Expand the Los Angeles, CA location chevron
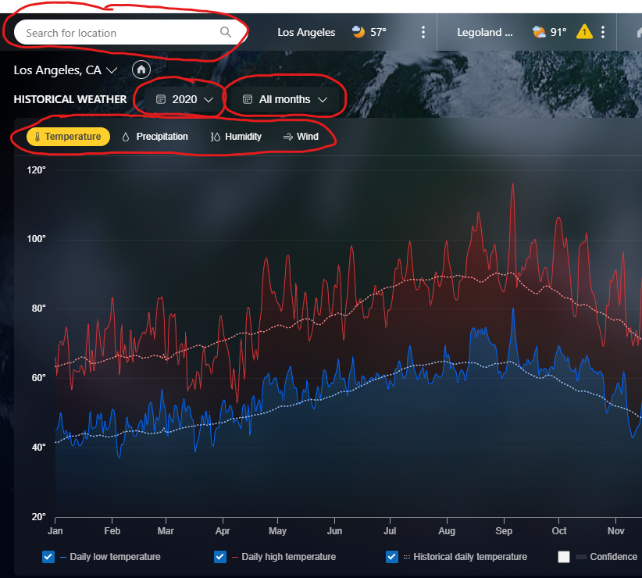Image resolution: width=642 pixels, height=578 pixels. [112, 70]
